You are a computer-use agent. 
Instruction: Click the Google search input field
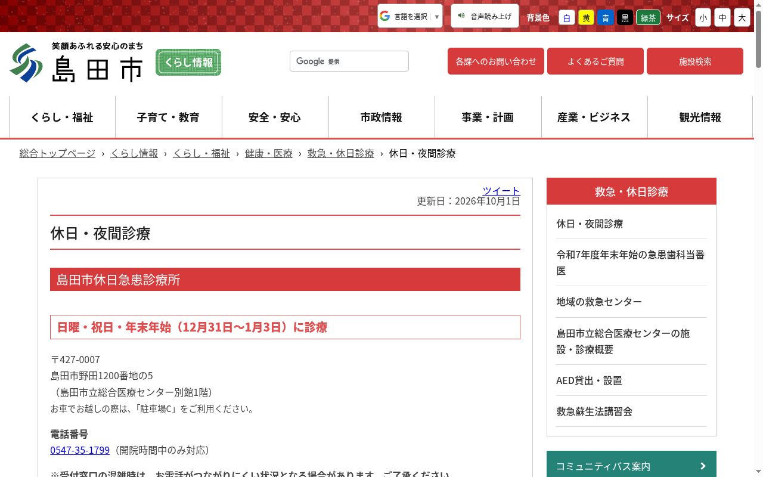point(349,61)
